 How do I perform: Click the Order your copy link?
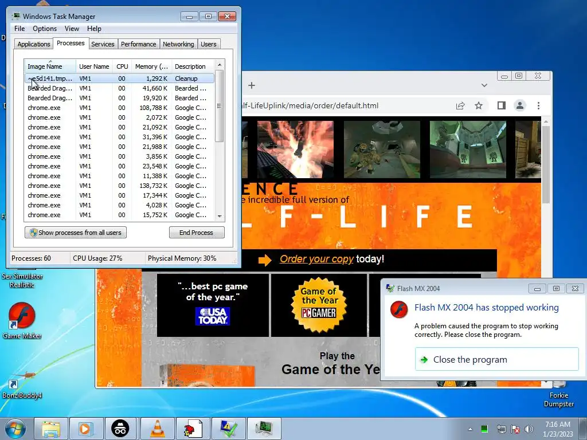[316, 259]
